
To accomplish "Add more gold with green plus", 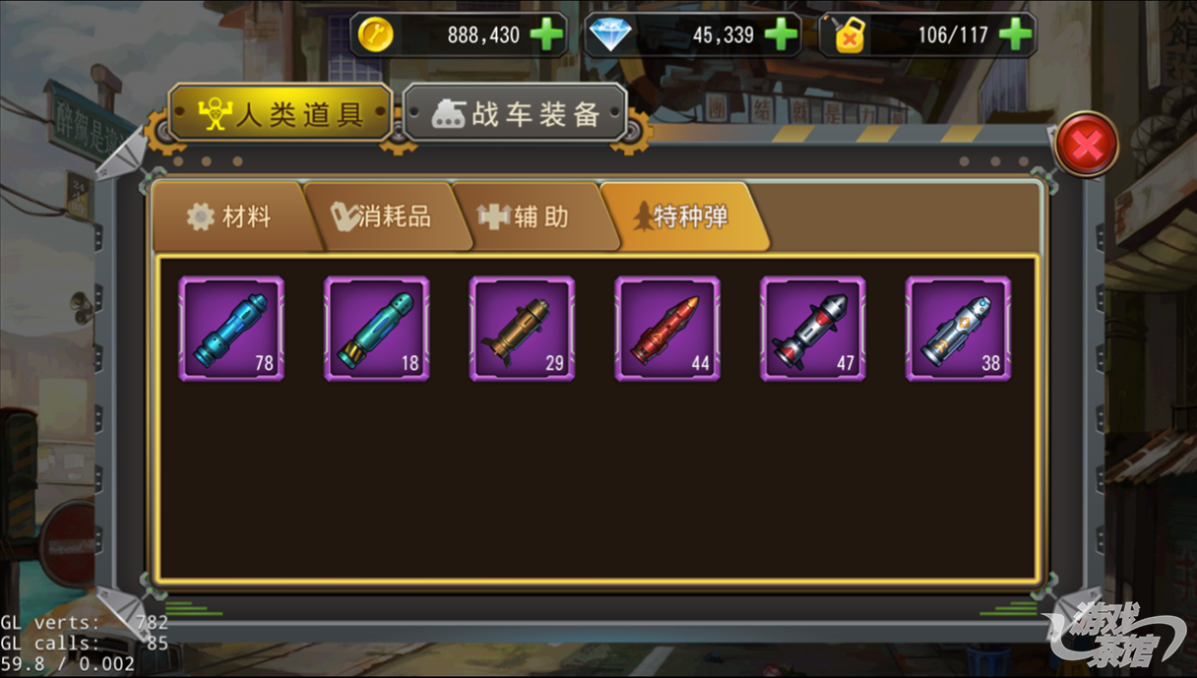I will (546, 35).
